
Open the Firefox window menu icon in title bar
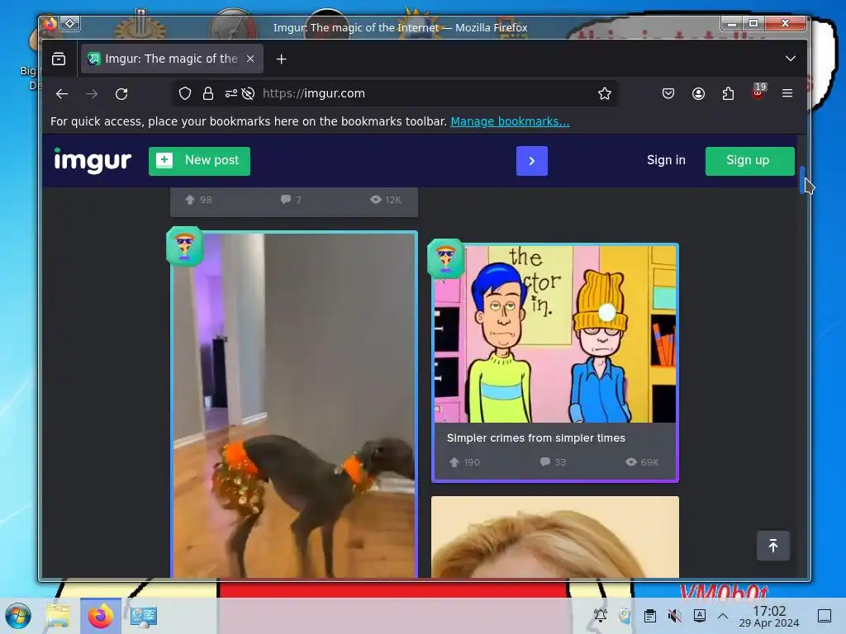click(50, 24)
